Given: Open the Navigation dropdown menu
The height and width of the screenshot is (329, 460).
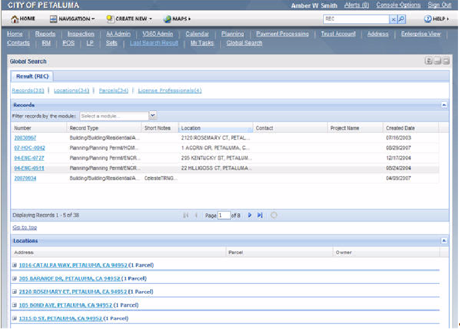Looking at the screenshot, I should pyautogui.click(x=72, y=19).
